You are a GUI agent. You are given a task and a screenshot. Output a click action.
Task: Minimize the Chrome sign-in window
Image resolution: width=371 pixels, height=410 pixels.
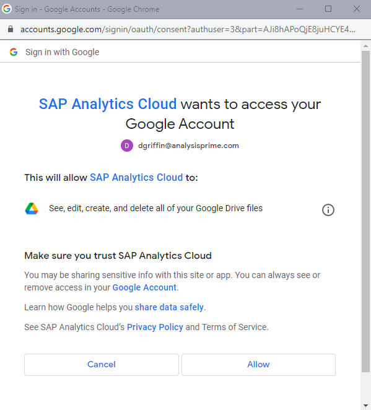click(x=300, y=9)
